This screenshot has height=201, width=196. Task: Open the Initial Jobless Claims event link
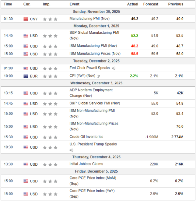(x=86, y=164)
